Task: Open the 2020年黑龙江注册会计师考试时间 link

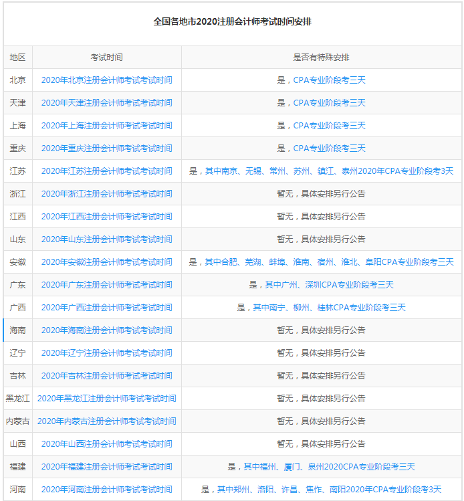Action: click(106, 399)
